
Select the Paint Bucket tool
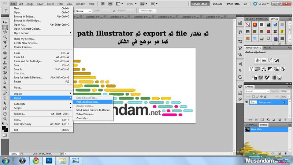pyautogui.click(x=5, y=78)
